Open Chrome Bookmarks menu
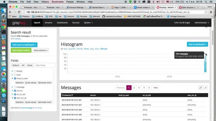This screenshot has width=216, height=121. [x=58, y=2]
